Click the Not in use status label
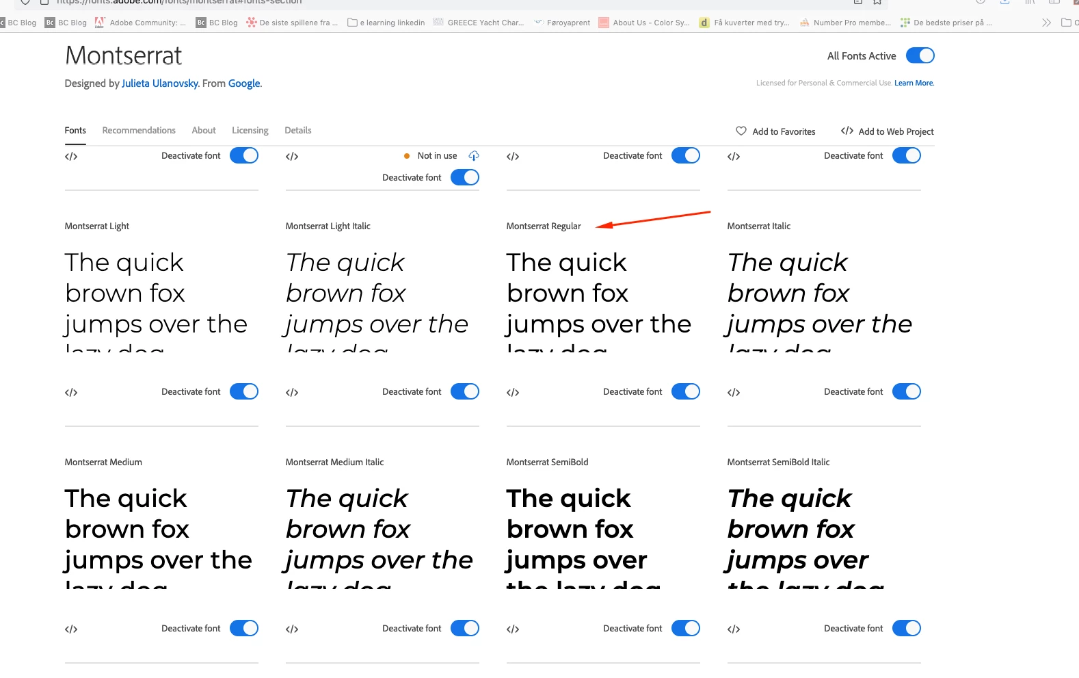The image size is (1079, 678). (x=437, y=156)
